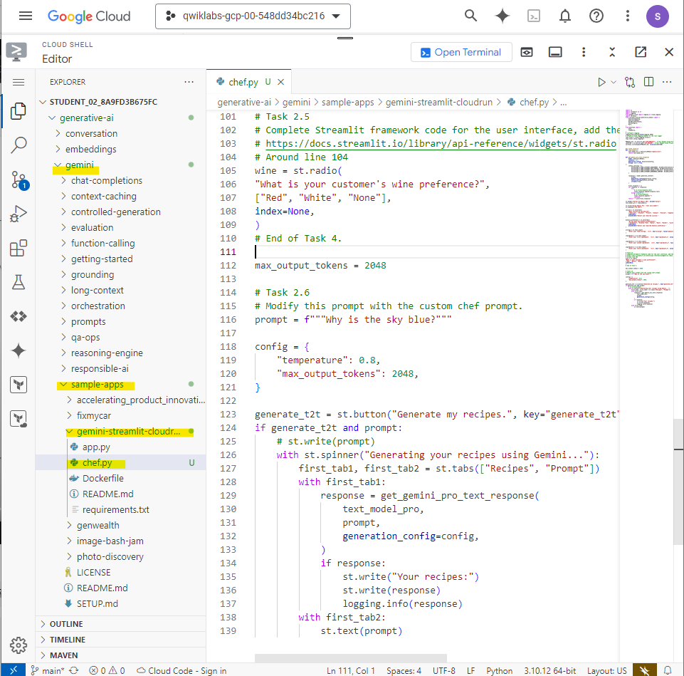This screenshot has height=676, width=684.
Task: Click the split editor right icon
Action: pos(648,82)
